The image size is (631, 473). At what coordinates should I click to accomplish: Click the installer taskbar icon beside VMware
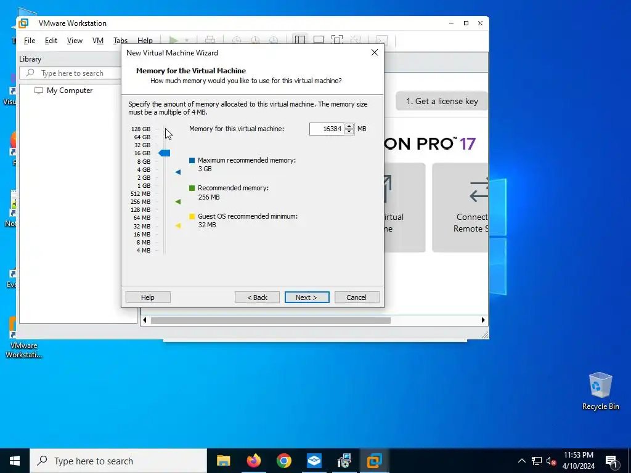pyautogui.click(x=344, y=461)
